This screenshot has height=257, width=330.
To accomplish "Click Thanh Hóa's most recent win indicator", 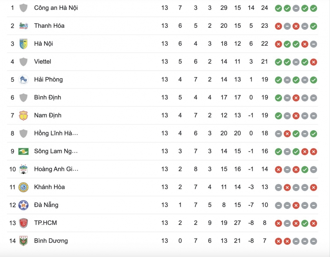I will click(x=314, y=26).
